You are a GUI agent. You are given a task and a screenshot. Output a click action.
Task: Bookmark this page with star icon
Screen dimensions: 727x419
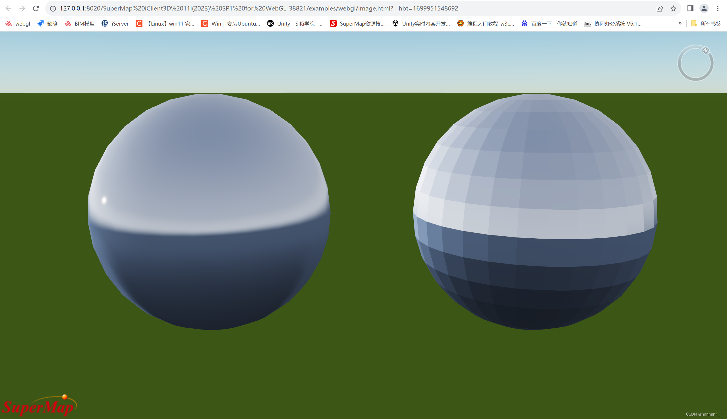pos(673,8)
